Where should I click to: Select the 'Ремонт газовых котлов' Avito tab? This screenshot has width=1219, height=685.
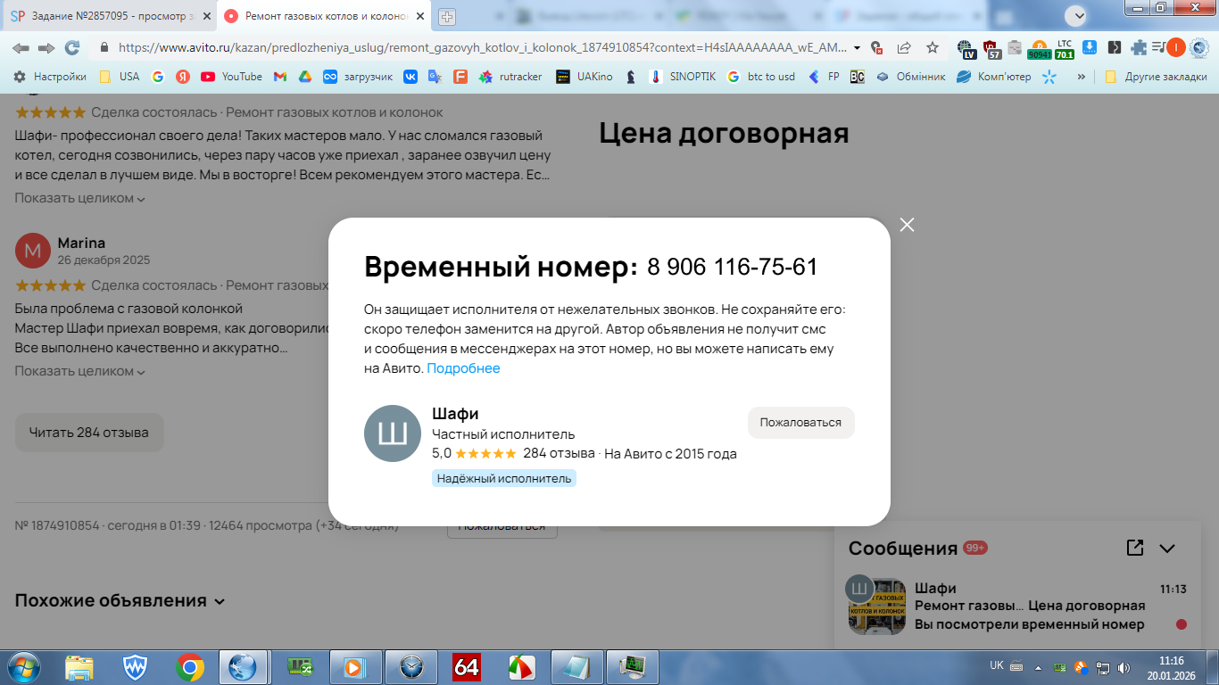coord(325,16)
